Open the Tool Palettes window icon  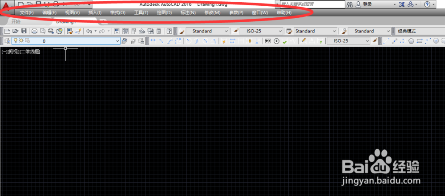pos(133,31)
